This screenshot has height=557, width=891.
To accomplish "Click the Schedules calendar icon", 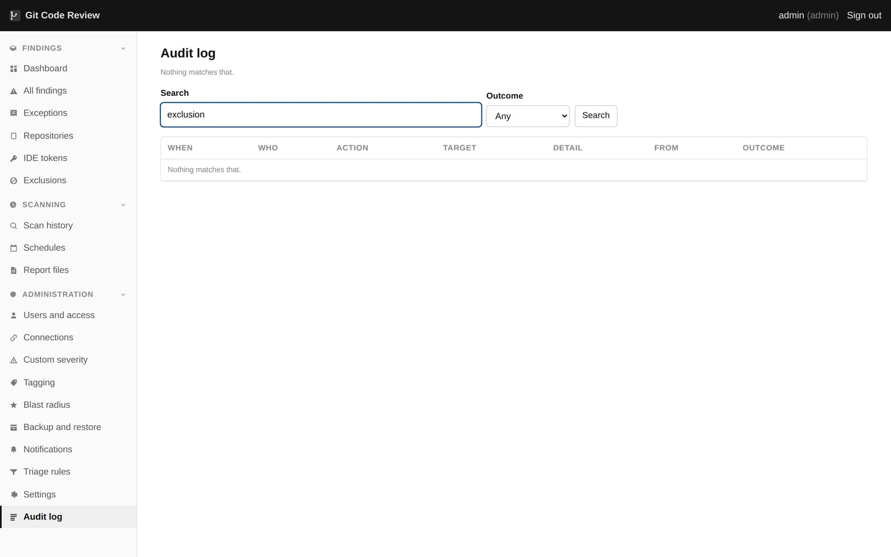I will [x=14, y=248].
